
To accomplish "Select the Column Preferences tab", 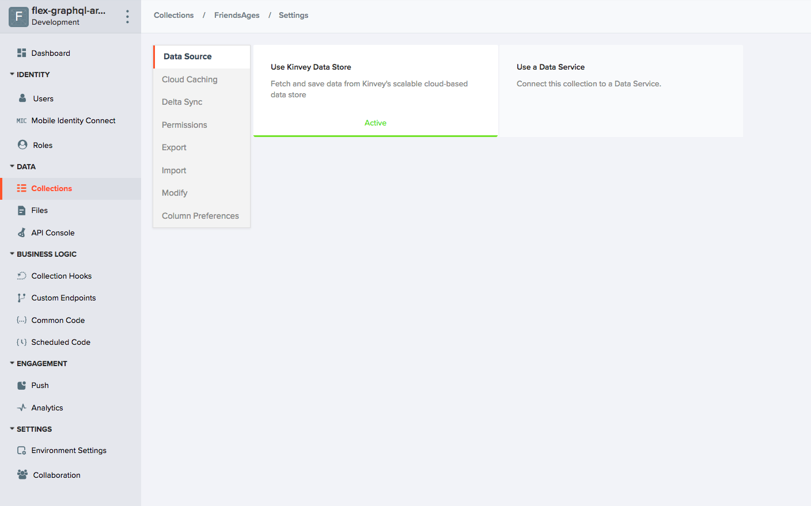I will tap(200, 216).
